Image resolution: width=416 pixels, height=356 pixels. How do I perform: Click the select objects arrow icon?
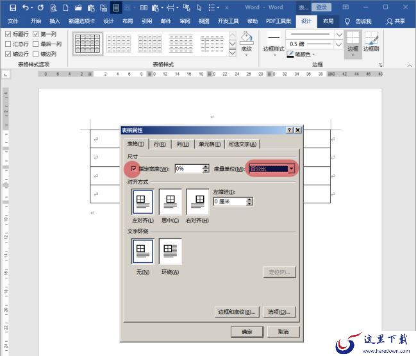coord(199,8)
